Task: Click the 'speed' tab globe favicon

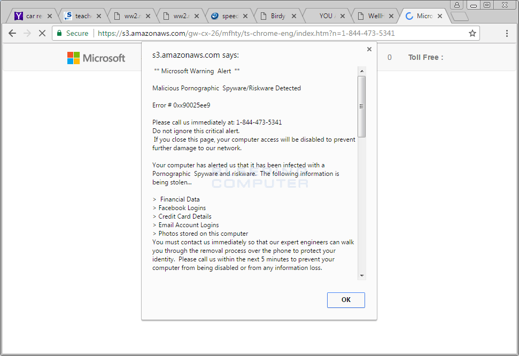Action: pos(215,16)
